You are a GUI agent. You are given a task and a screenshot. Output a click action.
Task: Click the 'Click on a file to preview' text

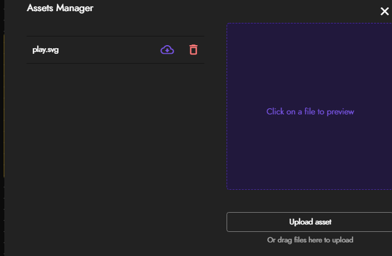[310, 112]
